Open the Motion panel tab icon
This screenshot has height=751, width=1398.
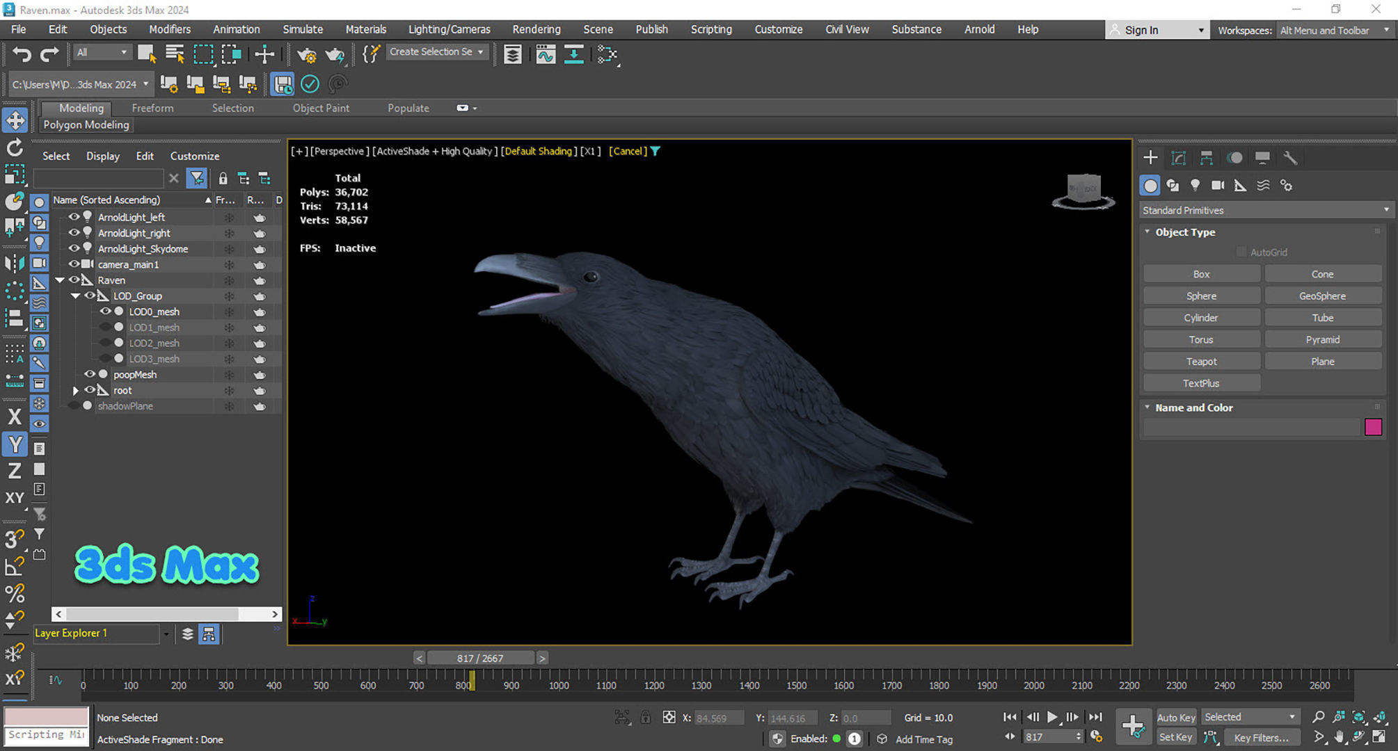click(x=1234, y=158)
